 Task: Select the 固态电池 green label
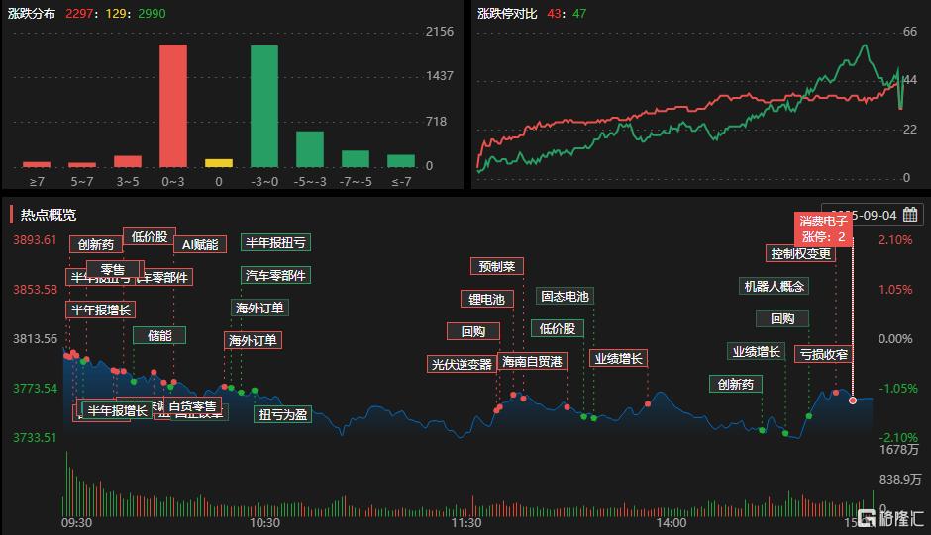pos(565,296)
